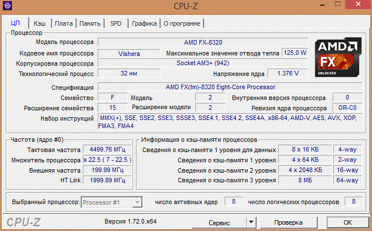Screen dimensions: 372x231
Task: Click the 4 x 64 КБ L1 cache value
Action: coord(305,160)
